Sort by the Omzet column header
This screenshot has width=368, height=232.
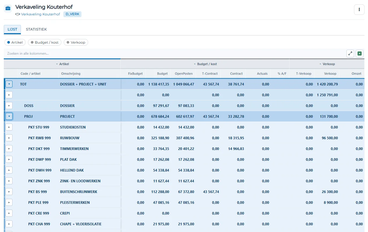352,74
